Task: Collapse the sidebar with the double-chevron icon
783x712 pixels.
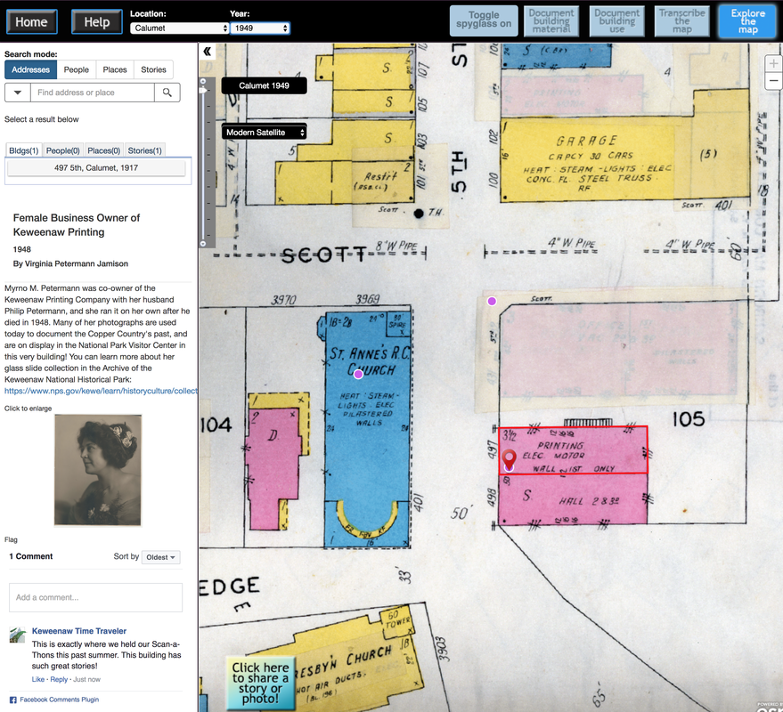Action: (x=208, y=52)
